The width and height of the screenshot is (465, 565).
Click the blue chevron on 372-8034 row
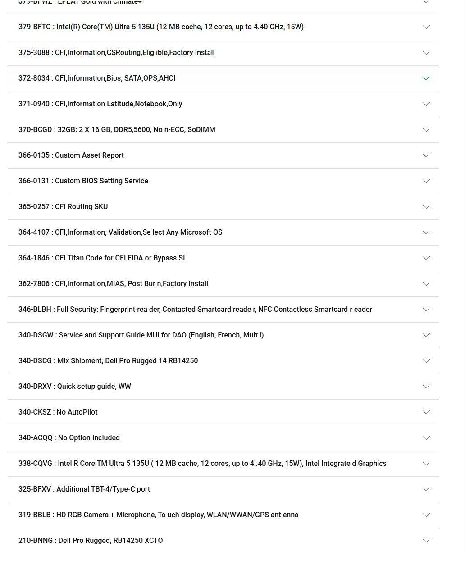[426, 78]
